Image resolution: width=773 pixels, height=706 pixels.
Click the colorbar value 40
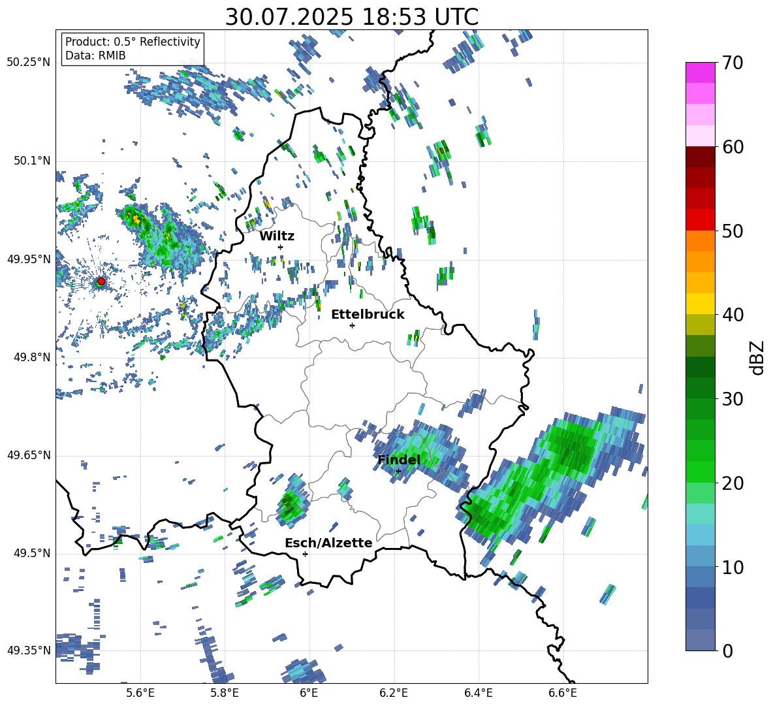733,315
